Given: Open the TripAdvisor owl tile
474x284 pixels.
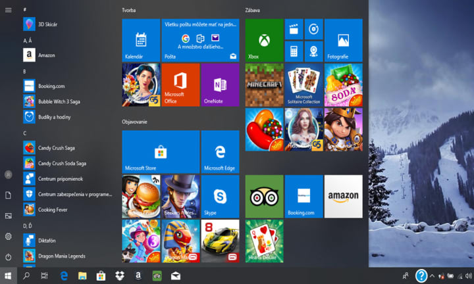Looking at the screenshot, I should pyautogui.click(x=264, y=197).
